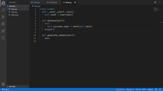Click 'current_char' on line 7

coord(61,27)
